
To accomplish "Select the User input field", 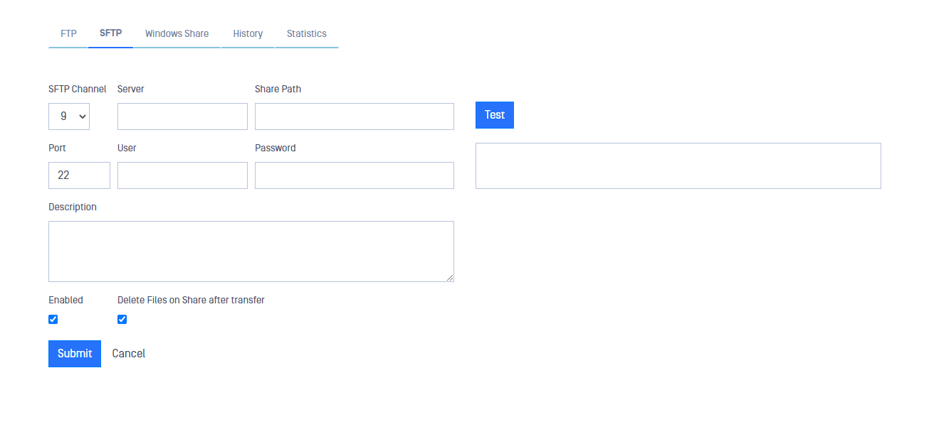I will [182, 175].
